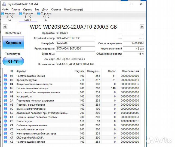Click status orb for attribute C0
The height and width of the screenshot is (147, 175).
[5, 113]
